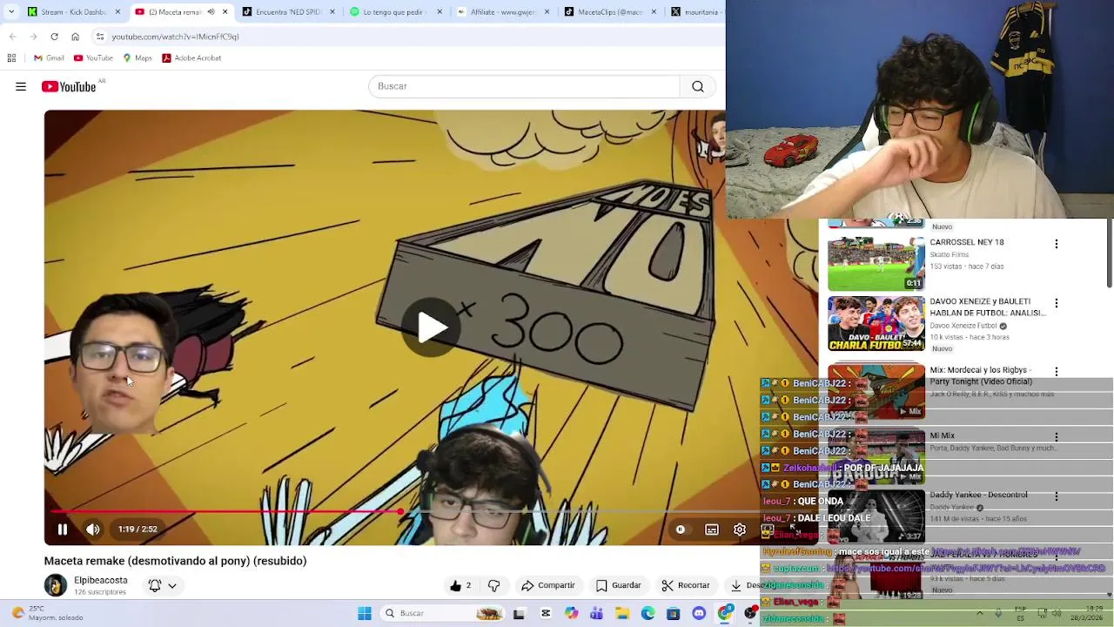Open File Explorer from the taskbar
Viewport: 1114px width, 627px height.
(622, 613)
